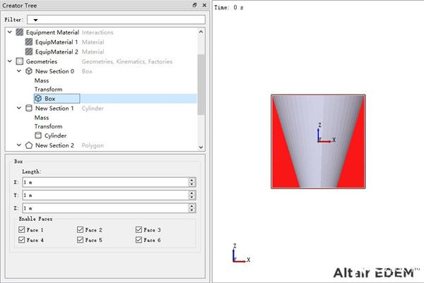This screenshot has width=424, height=283.
Task: Click the Geometries square icon
Action: (x=19, y=61)
